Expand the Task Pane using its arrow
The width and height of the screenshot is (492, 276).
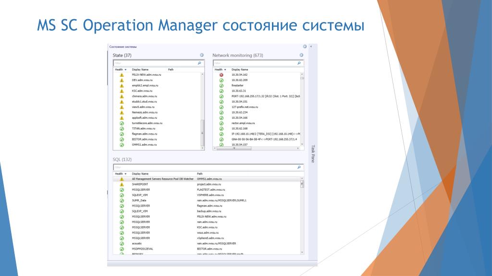coord(311,46)
